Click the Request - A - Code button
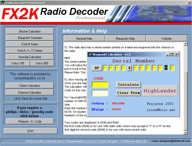This screenshot has height=146, width=192. [x=30, y=121]
